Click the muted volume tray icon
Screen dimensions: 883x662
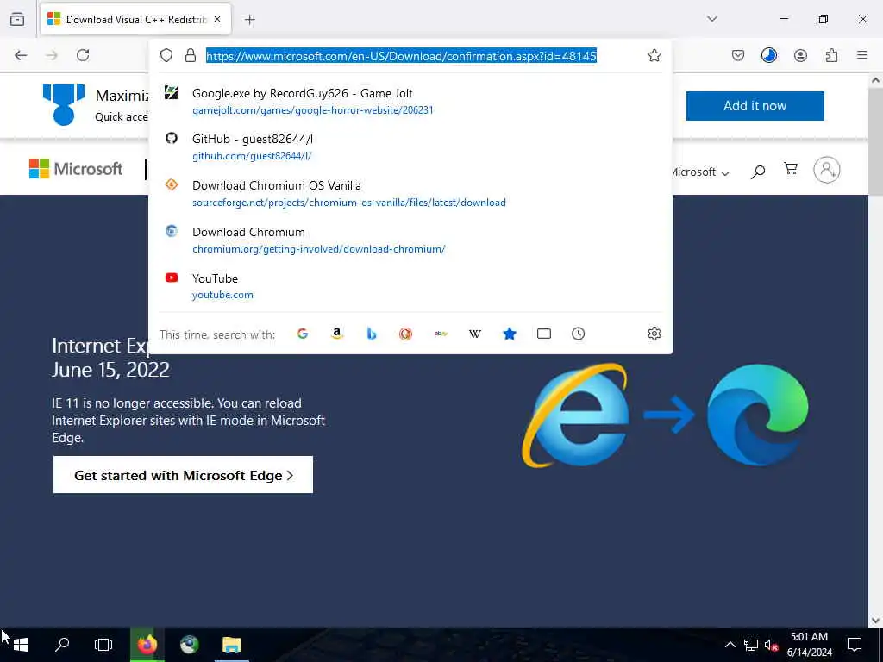[771, 645]
